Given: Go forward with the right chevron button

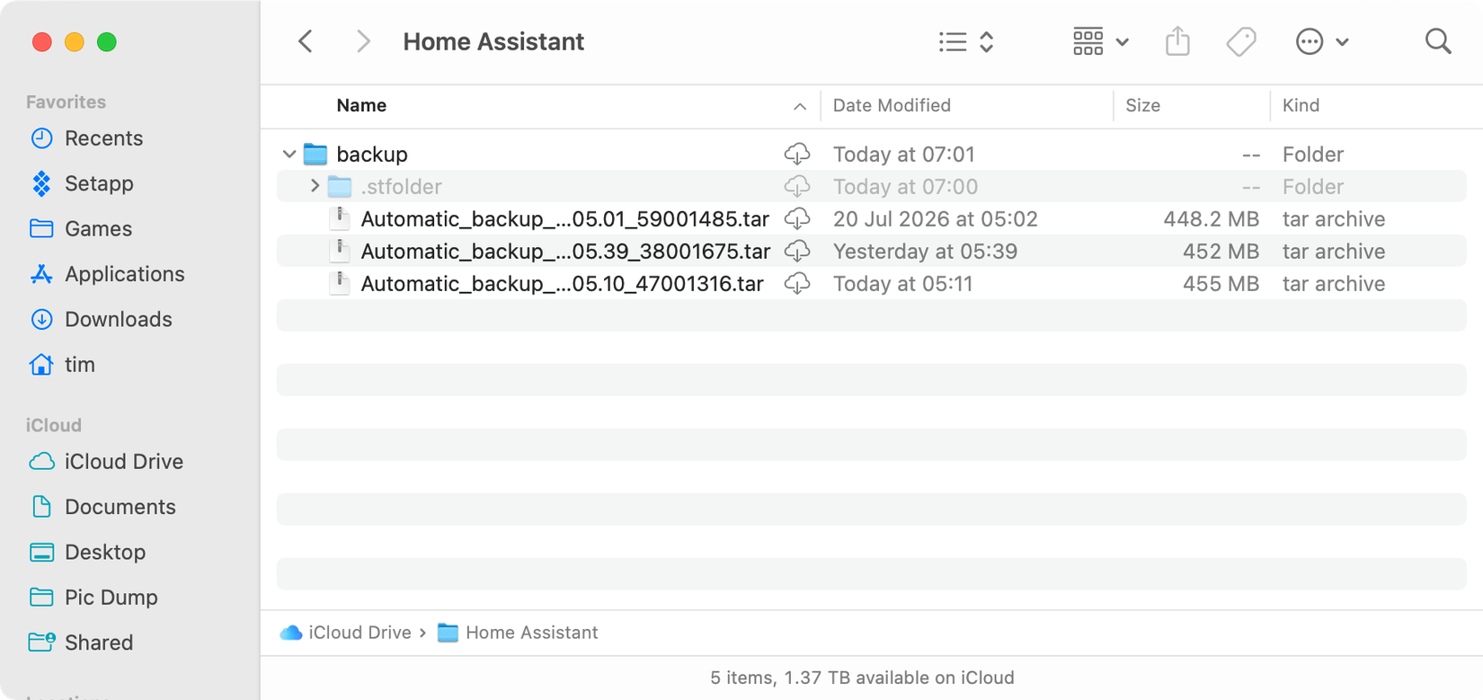Looking at the screenshot, I should pos(363,41).
